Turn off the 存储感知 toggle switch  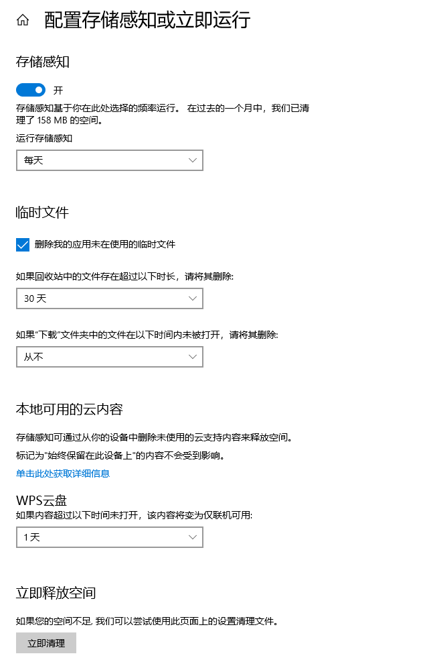click(31, 90)
